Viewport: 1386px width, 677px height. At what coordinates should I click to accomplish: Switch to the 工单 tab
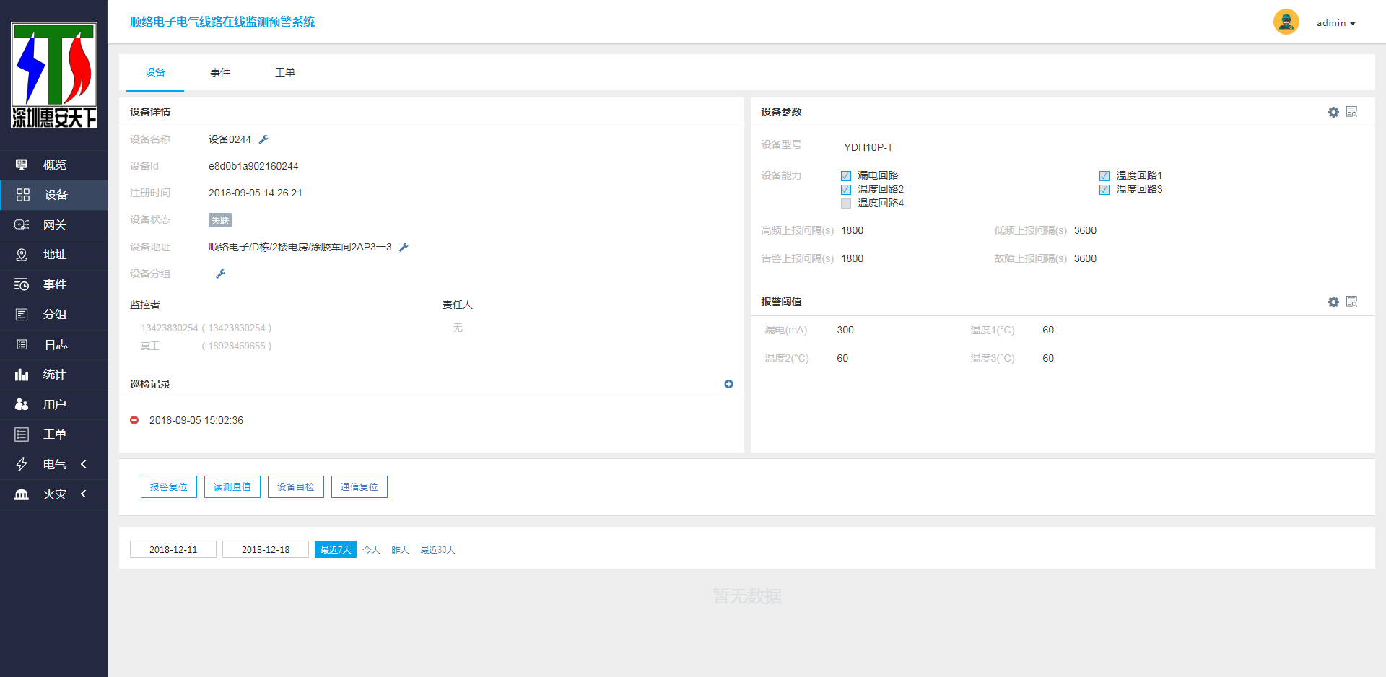285,72
